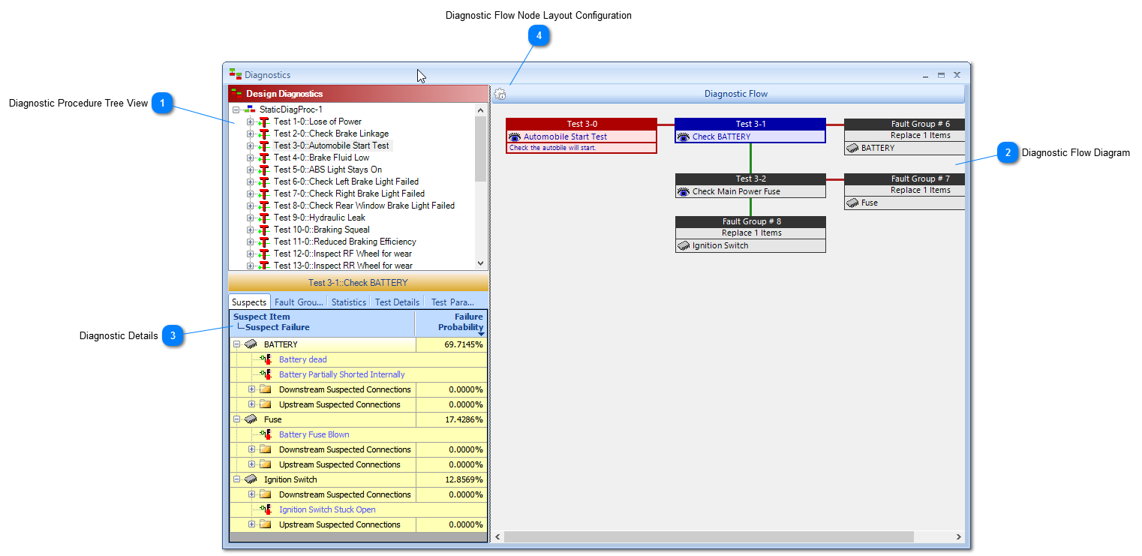Select Test 8-0 Check Rear Window Brake Light Failed
1142x556 pixels.
tap(364, 206)
